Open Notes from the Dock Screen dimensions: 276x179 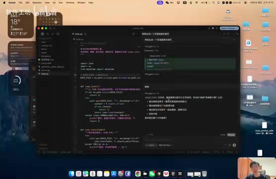107,174
